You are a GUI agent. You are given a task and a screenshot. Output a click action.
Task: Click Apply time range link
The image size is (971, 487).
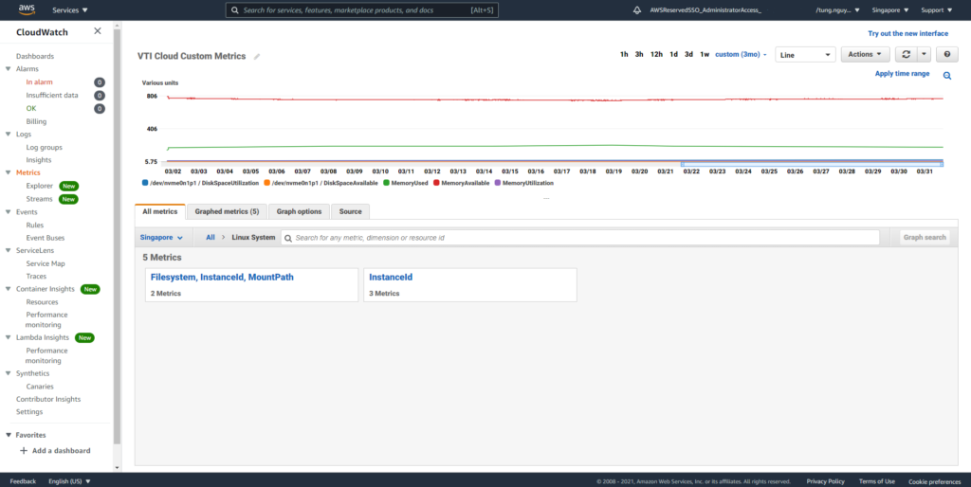(902, 74)
